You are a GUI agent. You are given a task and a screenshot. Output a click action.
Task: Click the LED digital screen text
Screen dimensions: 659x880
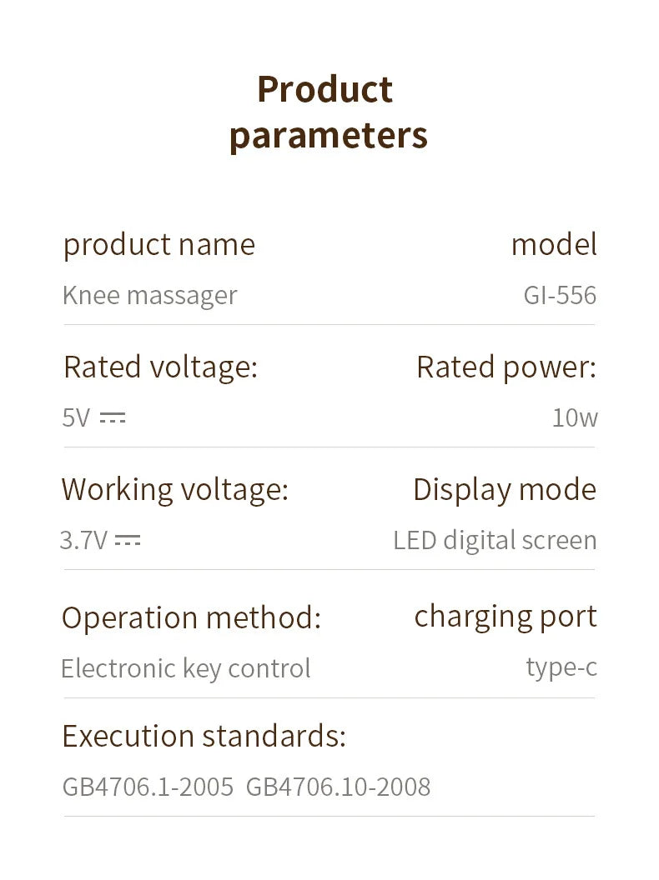click(495, 541)
